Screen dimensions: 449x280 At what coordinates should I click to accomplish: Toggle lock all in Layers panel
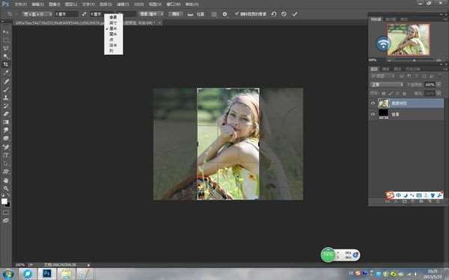pos(404,93)
